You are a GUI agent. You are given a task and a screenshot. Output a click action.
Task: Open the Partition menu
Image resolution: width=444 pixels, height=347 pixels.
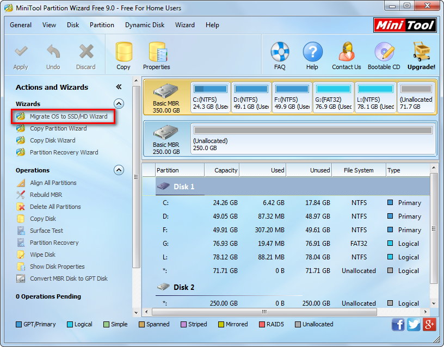click(x=102, y=25)
